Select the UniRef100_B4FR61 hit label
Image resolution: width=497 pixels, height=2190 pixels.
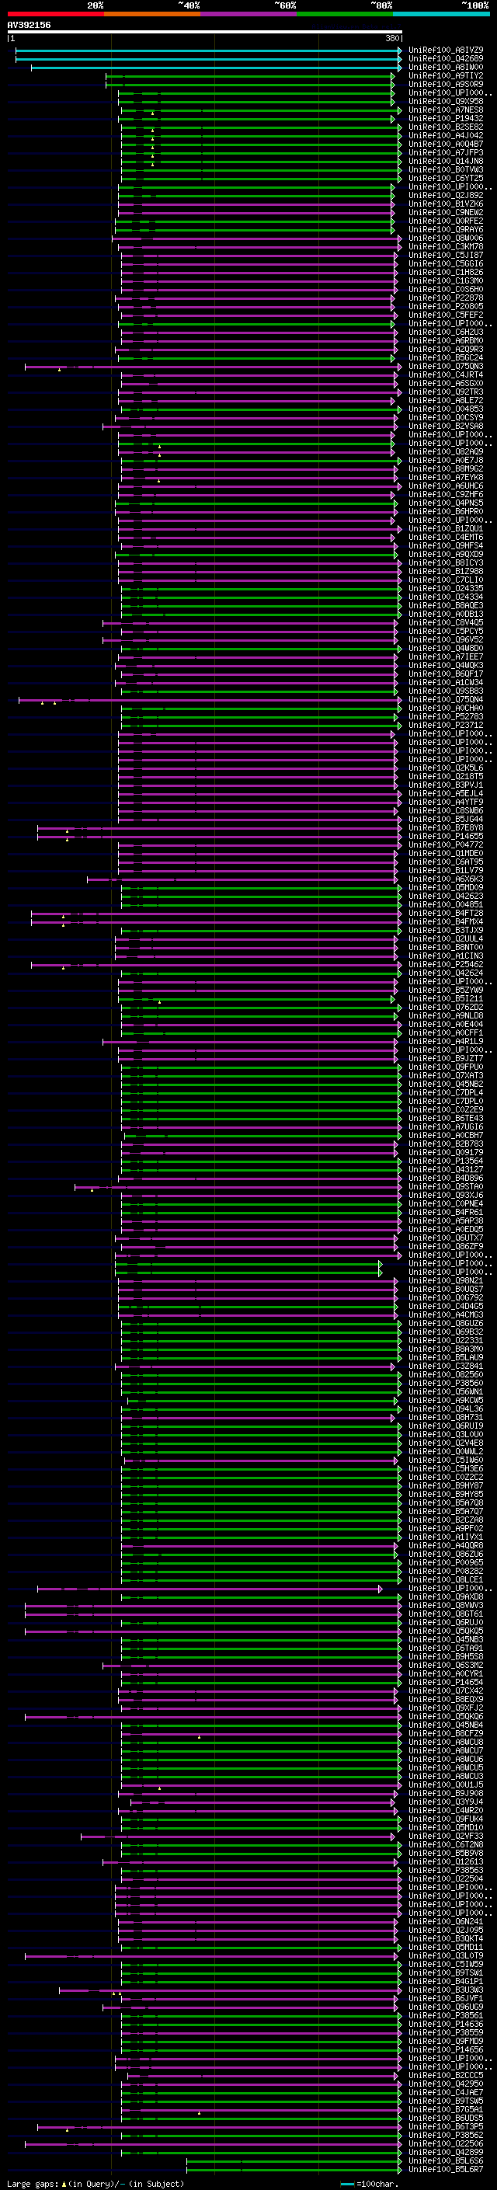tap(446, 1213)
